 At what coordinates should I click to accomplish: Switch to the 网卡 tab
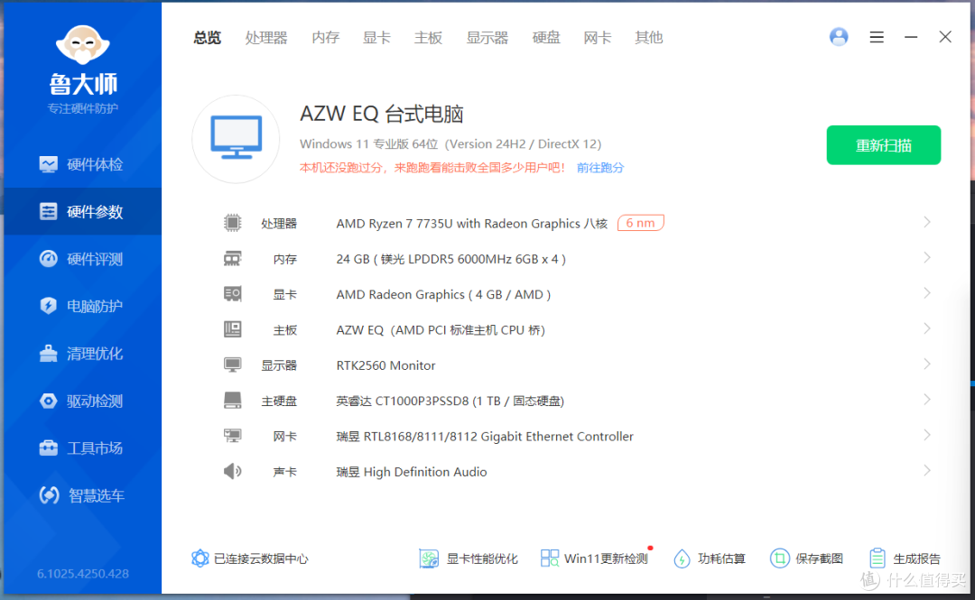point(598,38)
